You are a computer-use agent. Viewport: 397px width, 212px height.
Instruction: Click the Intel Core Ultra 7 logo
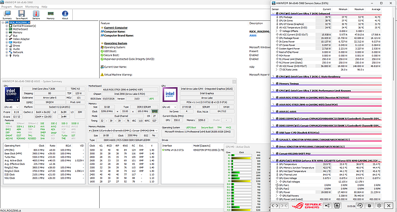pyautogui.click(x=12, y=94)
